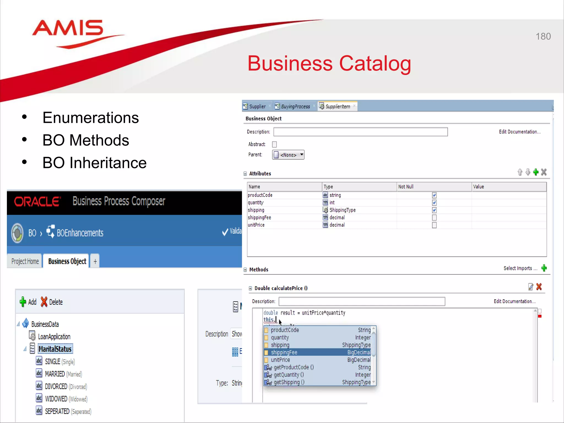This screenshot has height=423, width=564.
Task: Click Select Imports link
Action: [x=520, y=268]
